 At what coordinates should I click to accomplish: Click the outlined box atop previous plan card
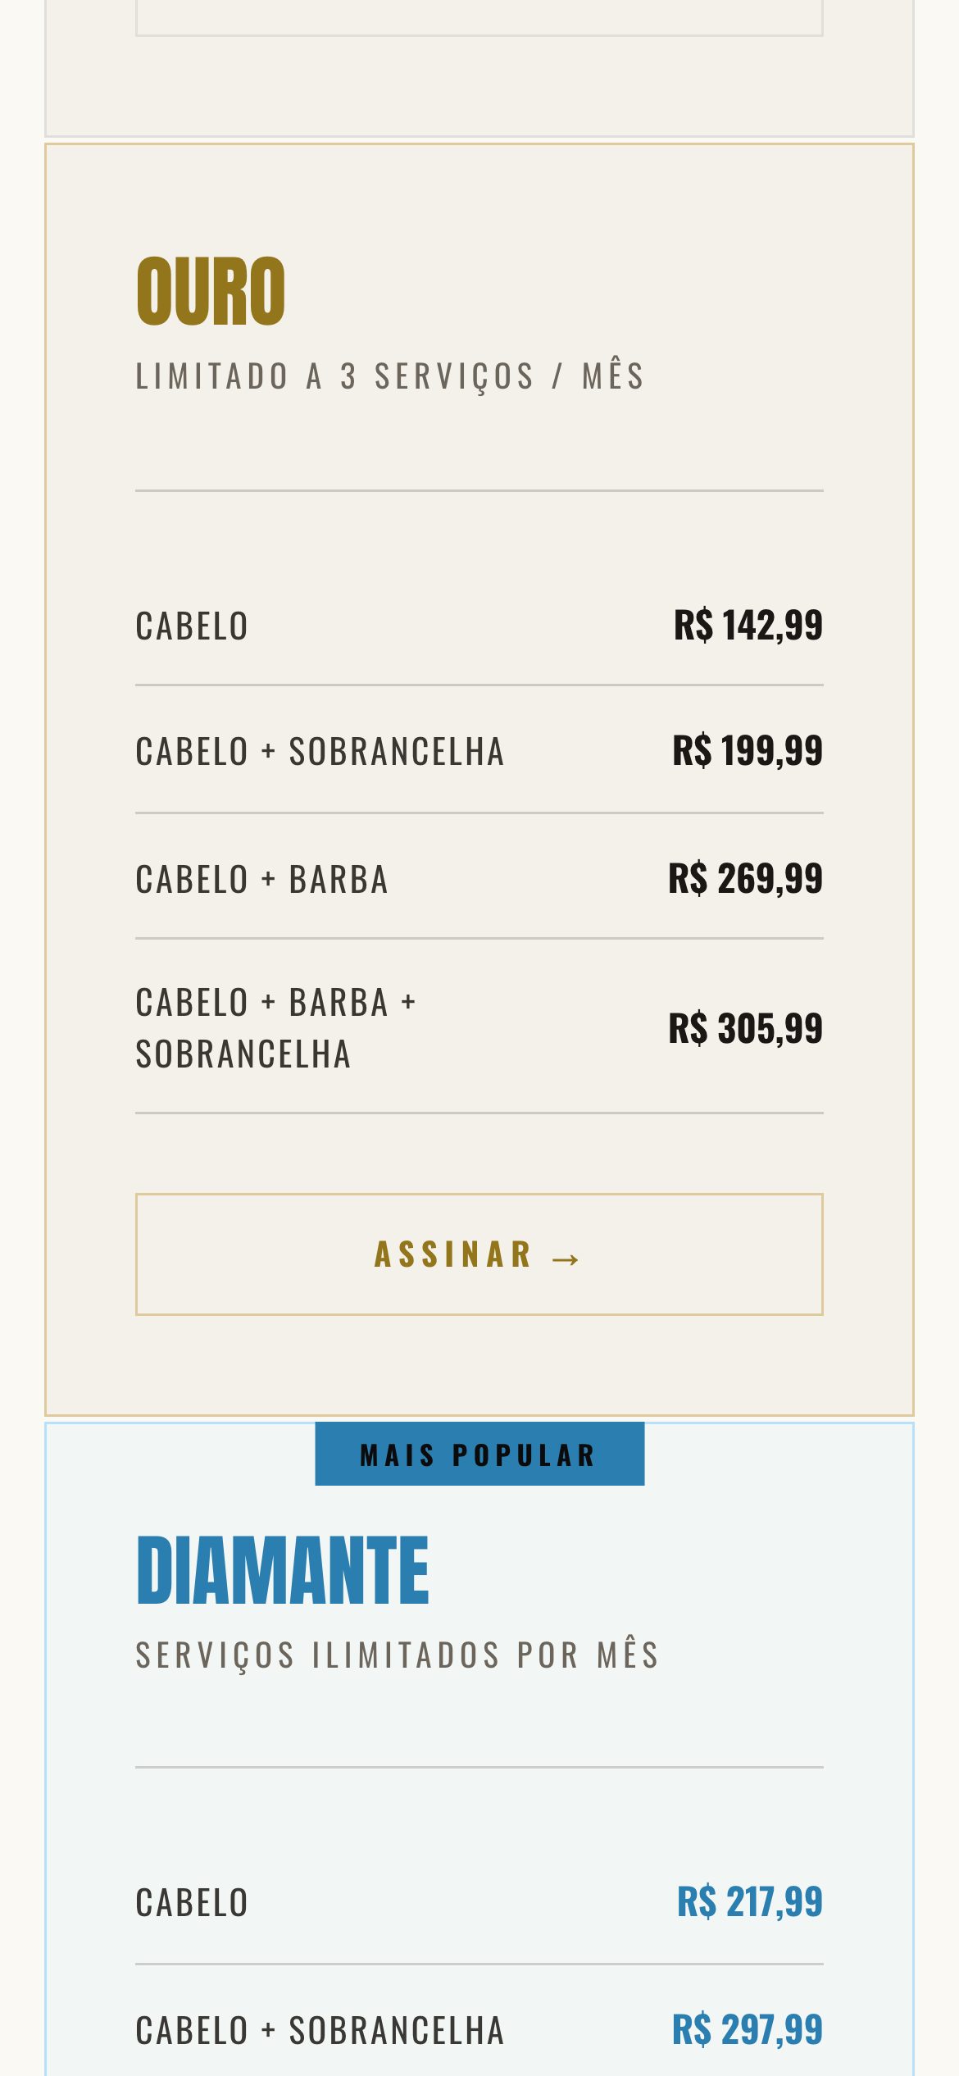pyautogui.click(x=479, y=18)
